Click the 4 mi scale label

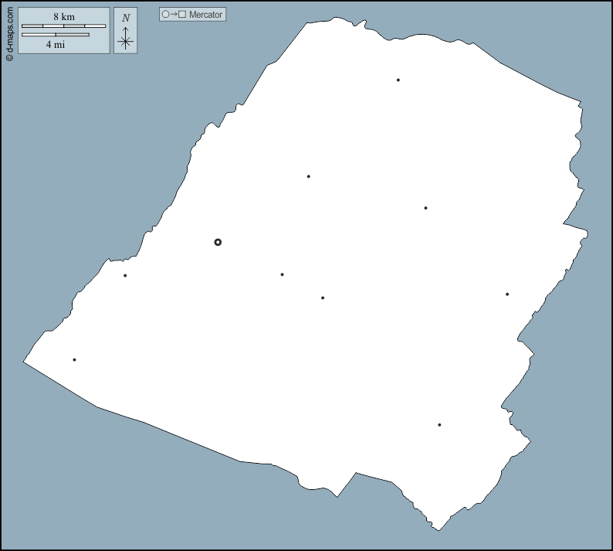point(54,45)
